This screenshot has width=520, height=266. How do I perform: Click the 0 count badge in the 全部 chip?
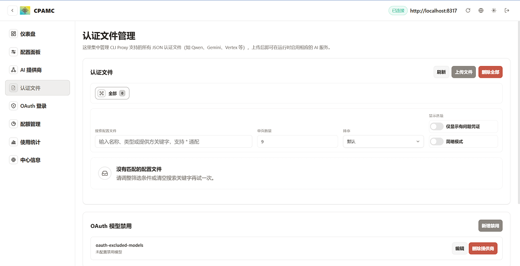coord(122,93)
